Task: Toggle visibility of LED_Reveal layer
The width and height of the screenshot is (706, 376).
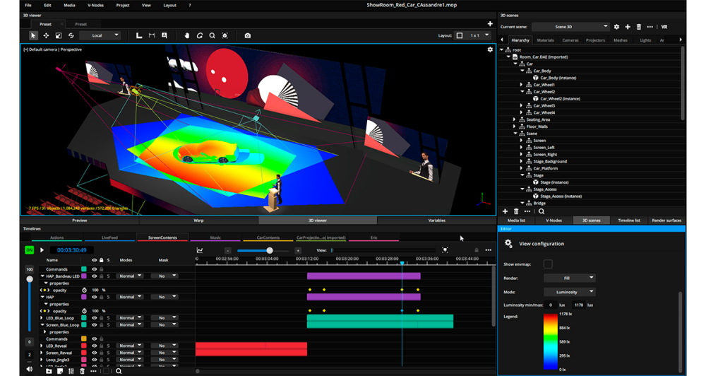Action: coord(94,346)
